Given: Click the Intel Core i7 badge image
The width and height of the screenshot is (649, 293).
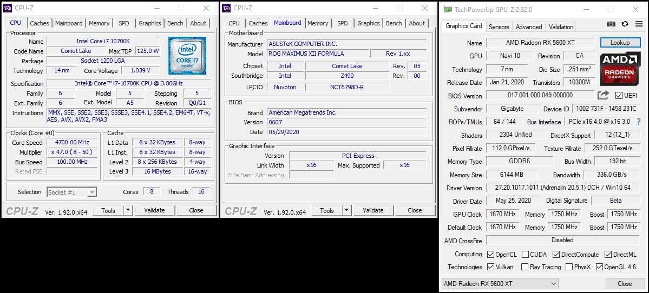Looking at the screenshot, I should tap(187, 56).
